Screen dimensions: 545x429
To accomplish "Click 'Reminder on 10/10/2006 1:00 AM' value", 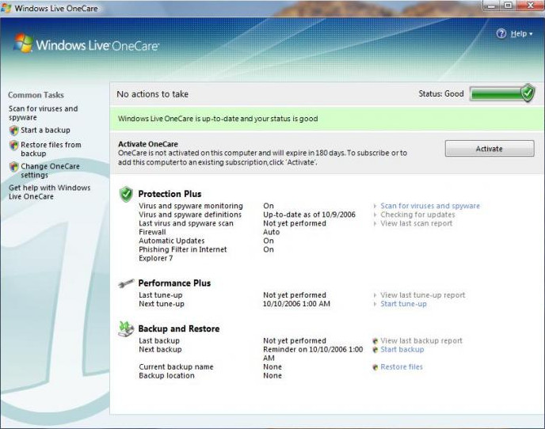I will (313, 354).
